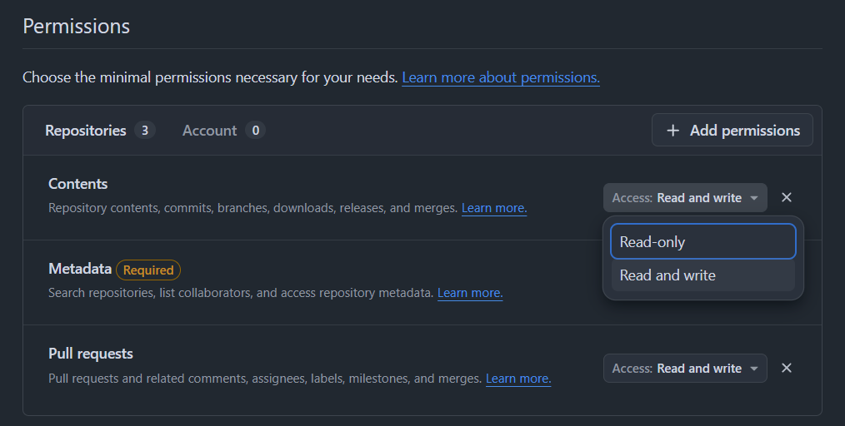
Task: Choose Read and write from the access menu
Action: (702, 275)
